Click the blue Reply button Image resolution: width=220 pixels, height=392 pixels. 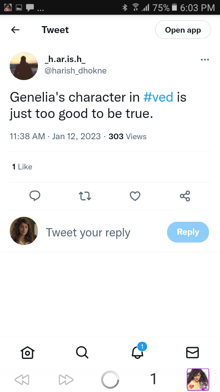coord(188,232)
